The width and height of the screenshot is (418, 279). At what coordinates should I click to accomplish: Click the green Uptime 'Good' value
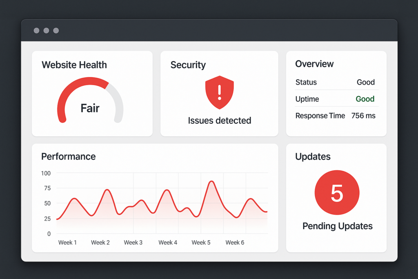click(365, 99)
